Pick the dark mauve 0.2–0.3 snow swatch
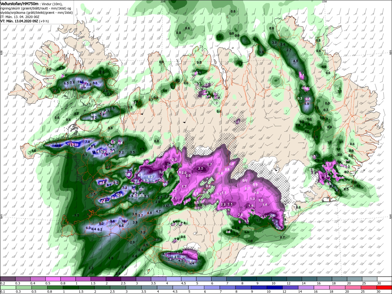This screenshot has height=294, width=392. click(8, 279)
